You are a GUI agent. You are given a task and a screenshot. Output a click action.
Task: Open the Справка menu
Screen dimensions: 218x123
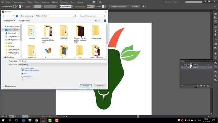(x=80, y=2)
